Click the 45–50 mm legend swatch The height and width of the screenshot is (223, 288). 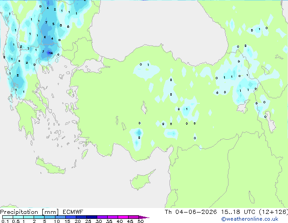134,217
